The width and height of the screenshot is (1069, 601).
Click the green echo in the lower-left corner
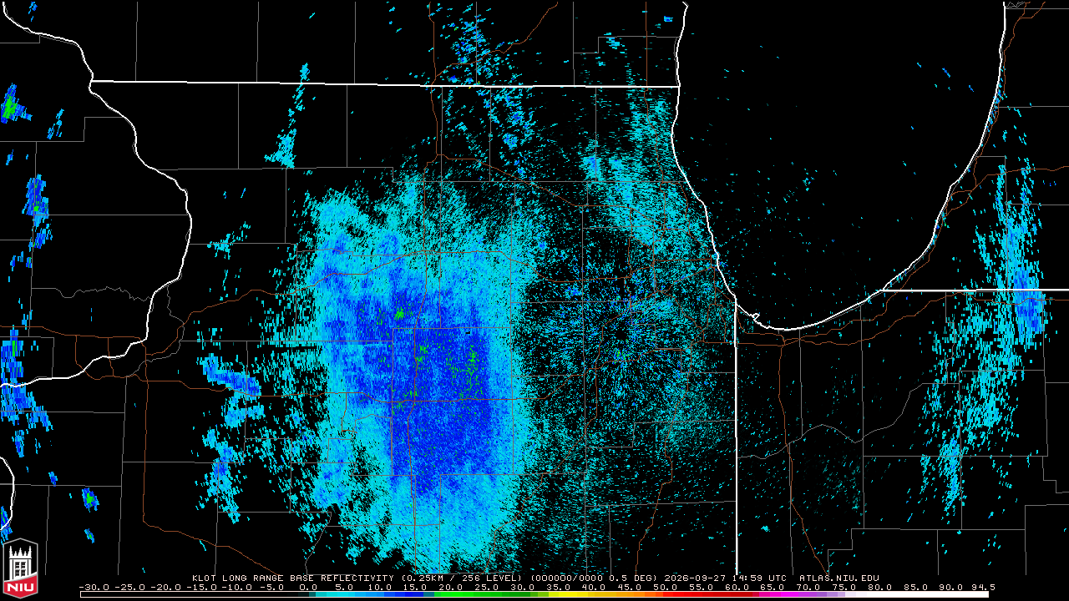click(x=89, y=498)
